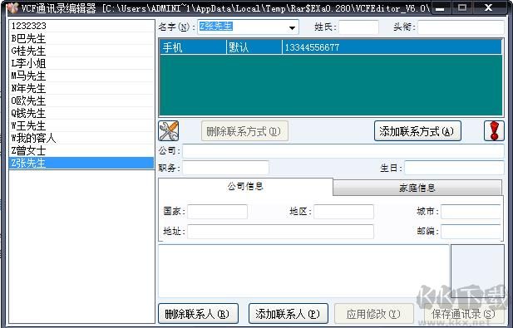Click the red exclamation mark icon
513x328 pixels.
494,131
